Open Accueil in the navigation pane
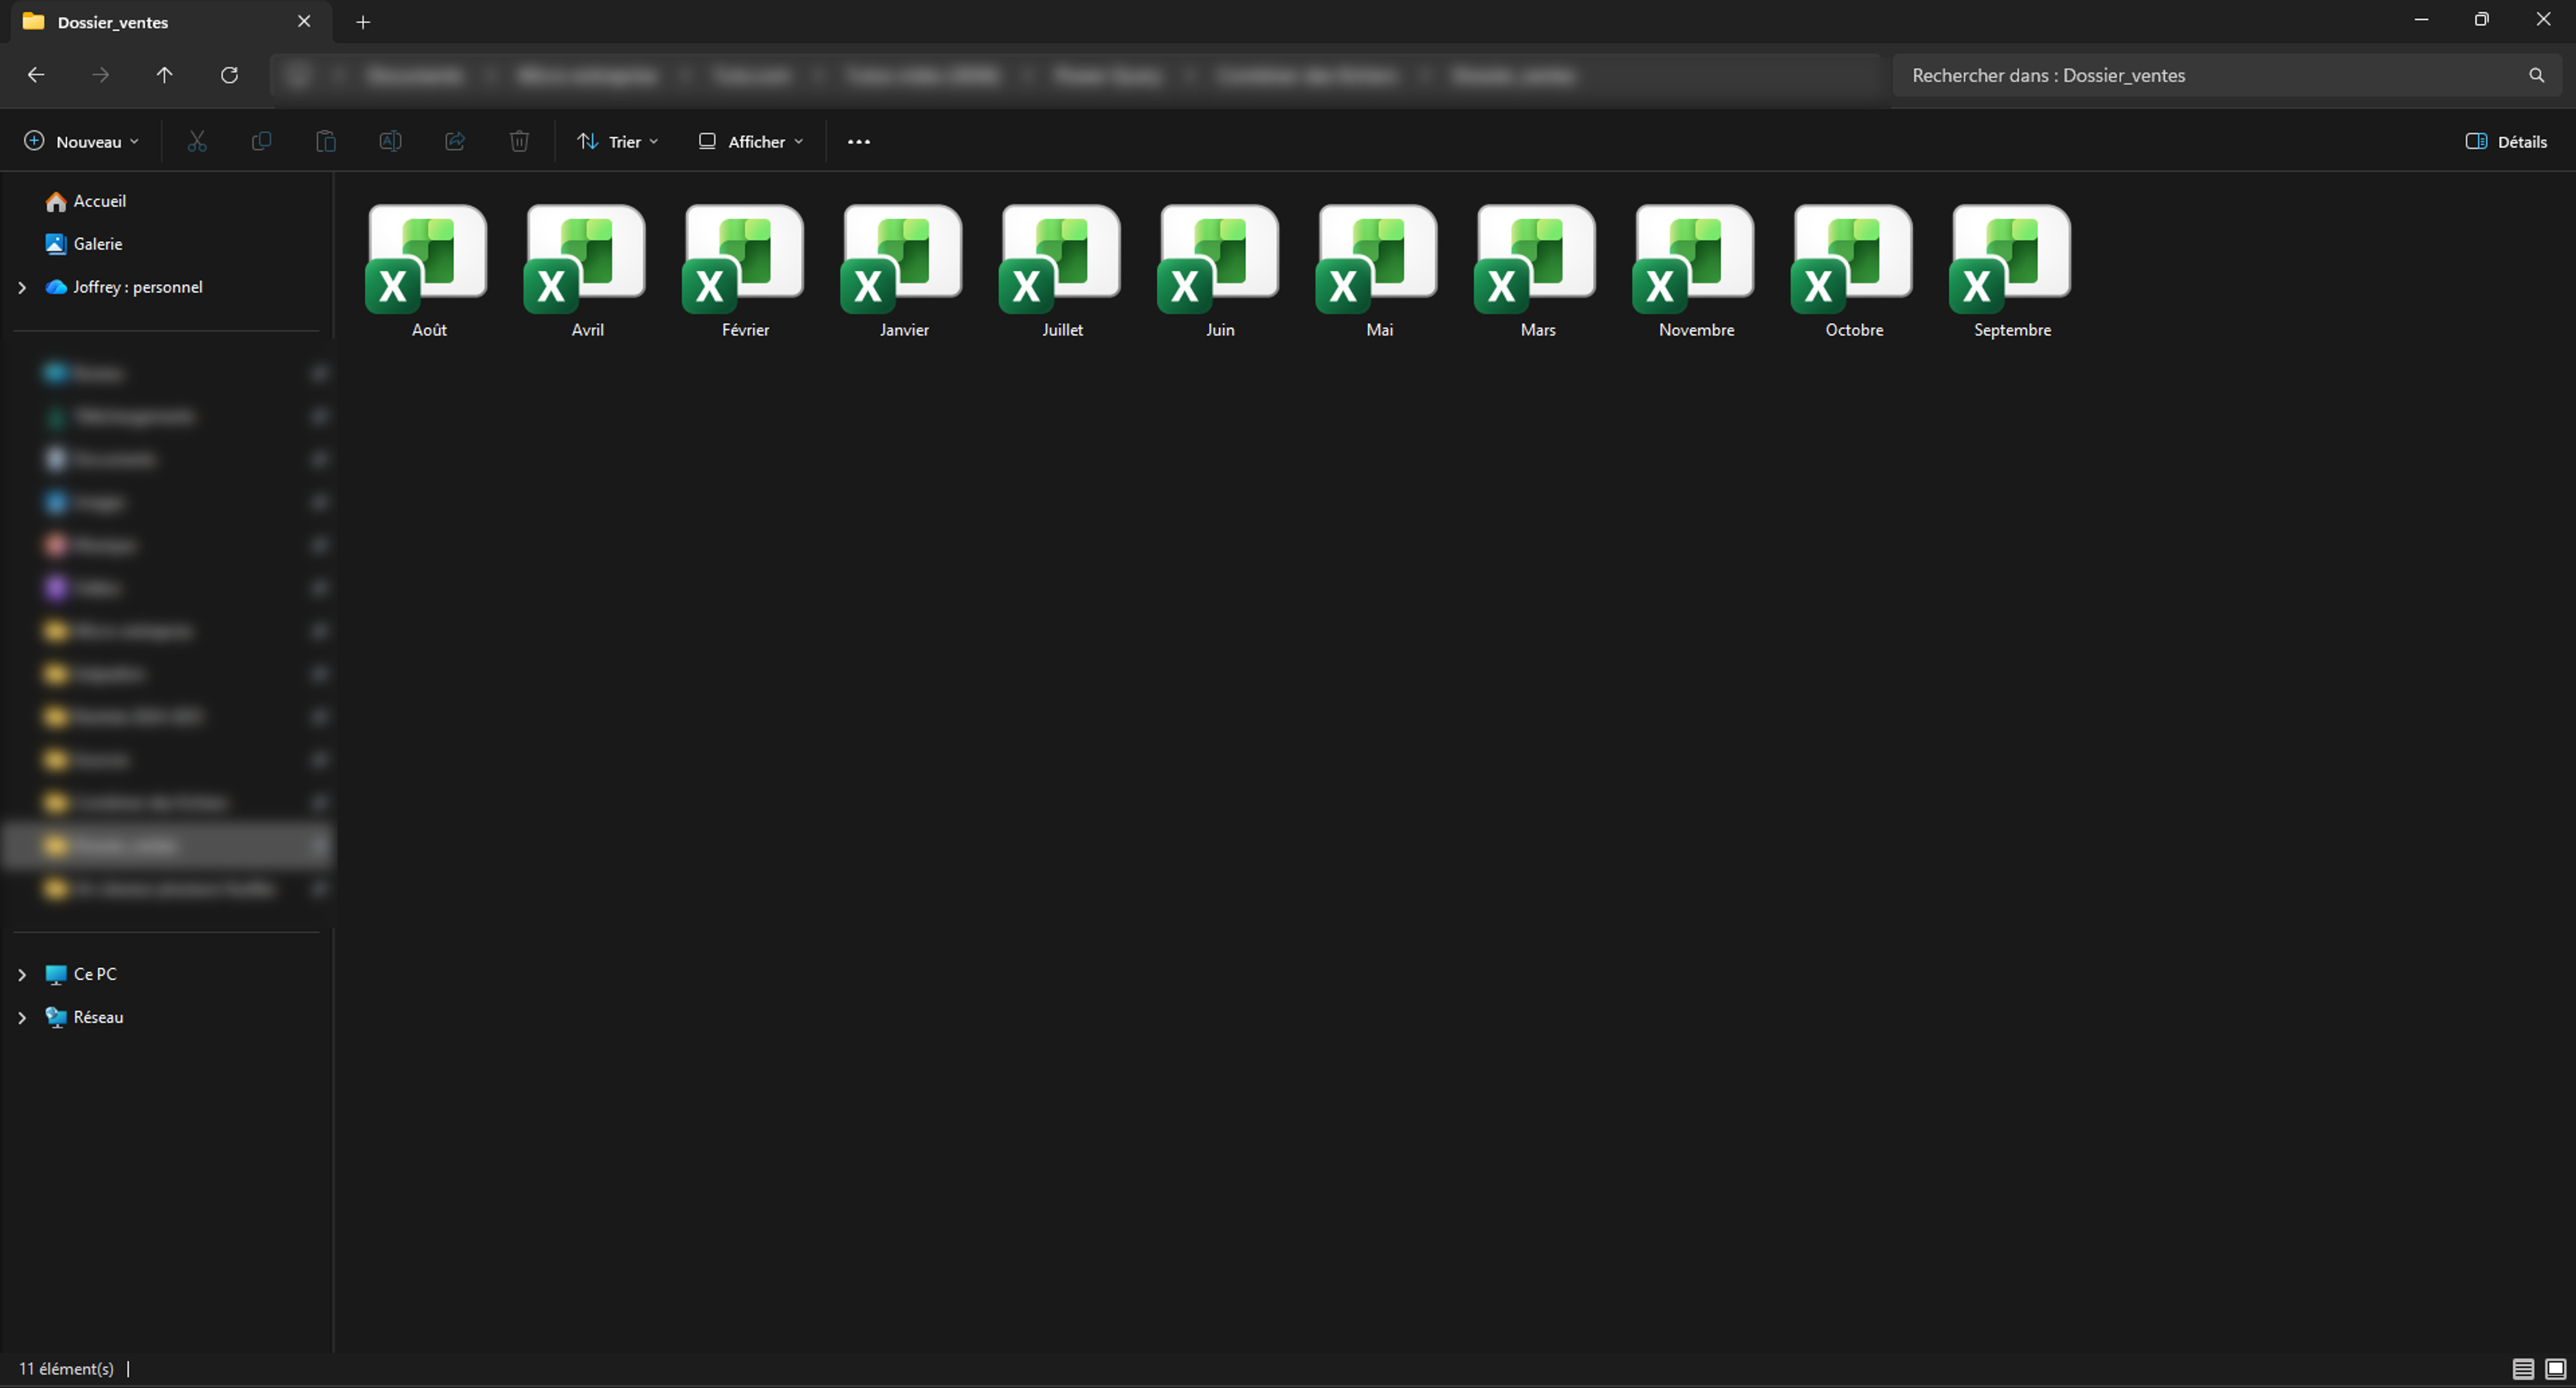The width and height of the screenshot is (2576, 1388). click(x=99, y=201)
